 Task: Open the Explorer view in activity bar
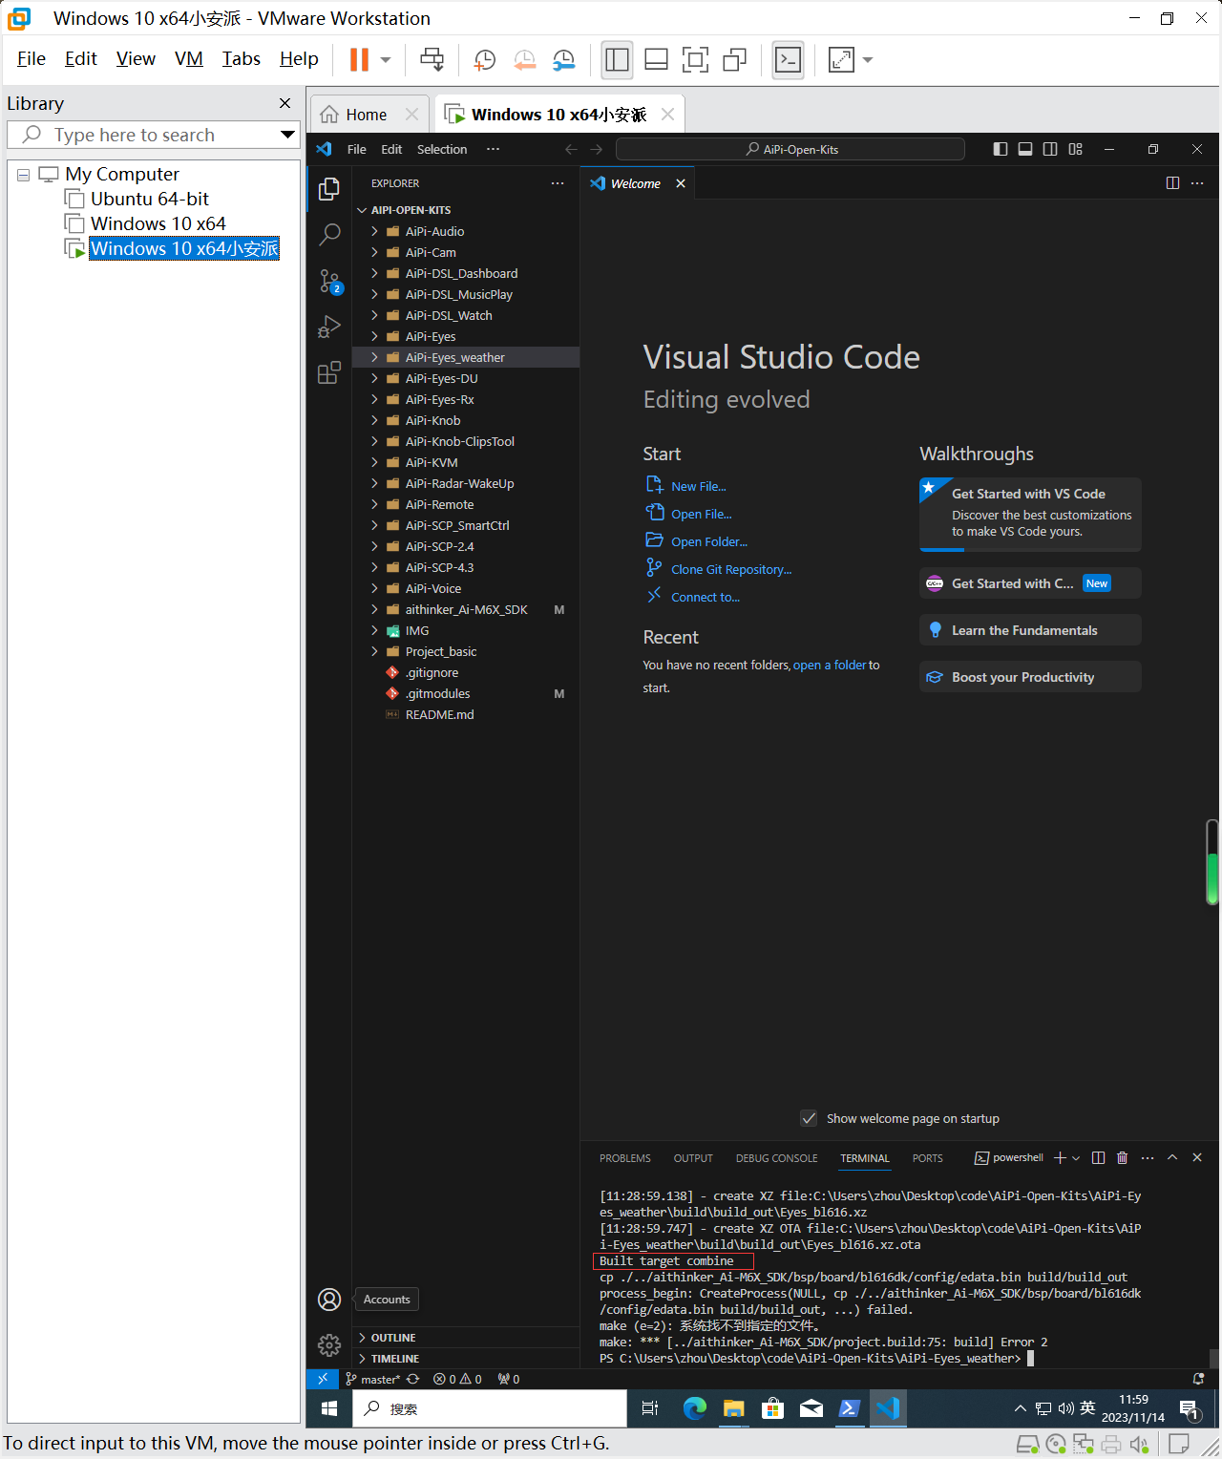point(329,189)
